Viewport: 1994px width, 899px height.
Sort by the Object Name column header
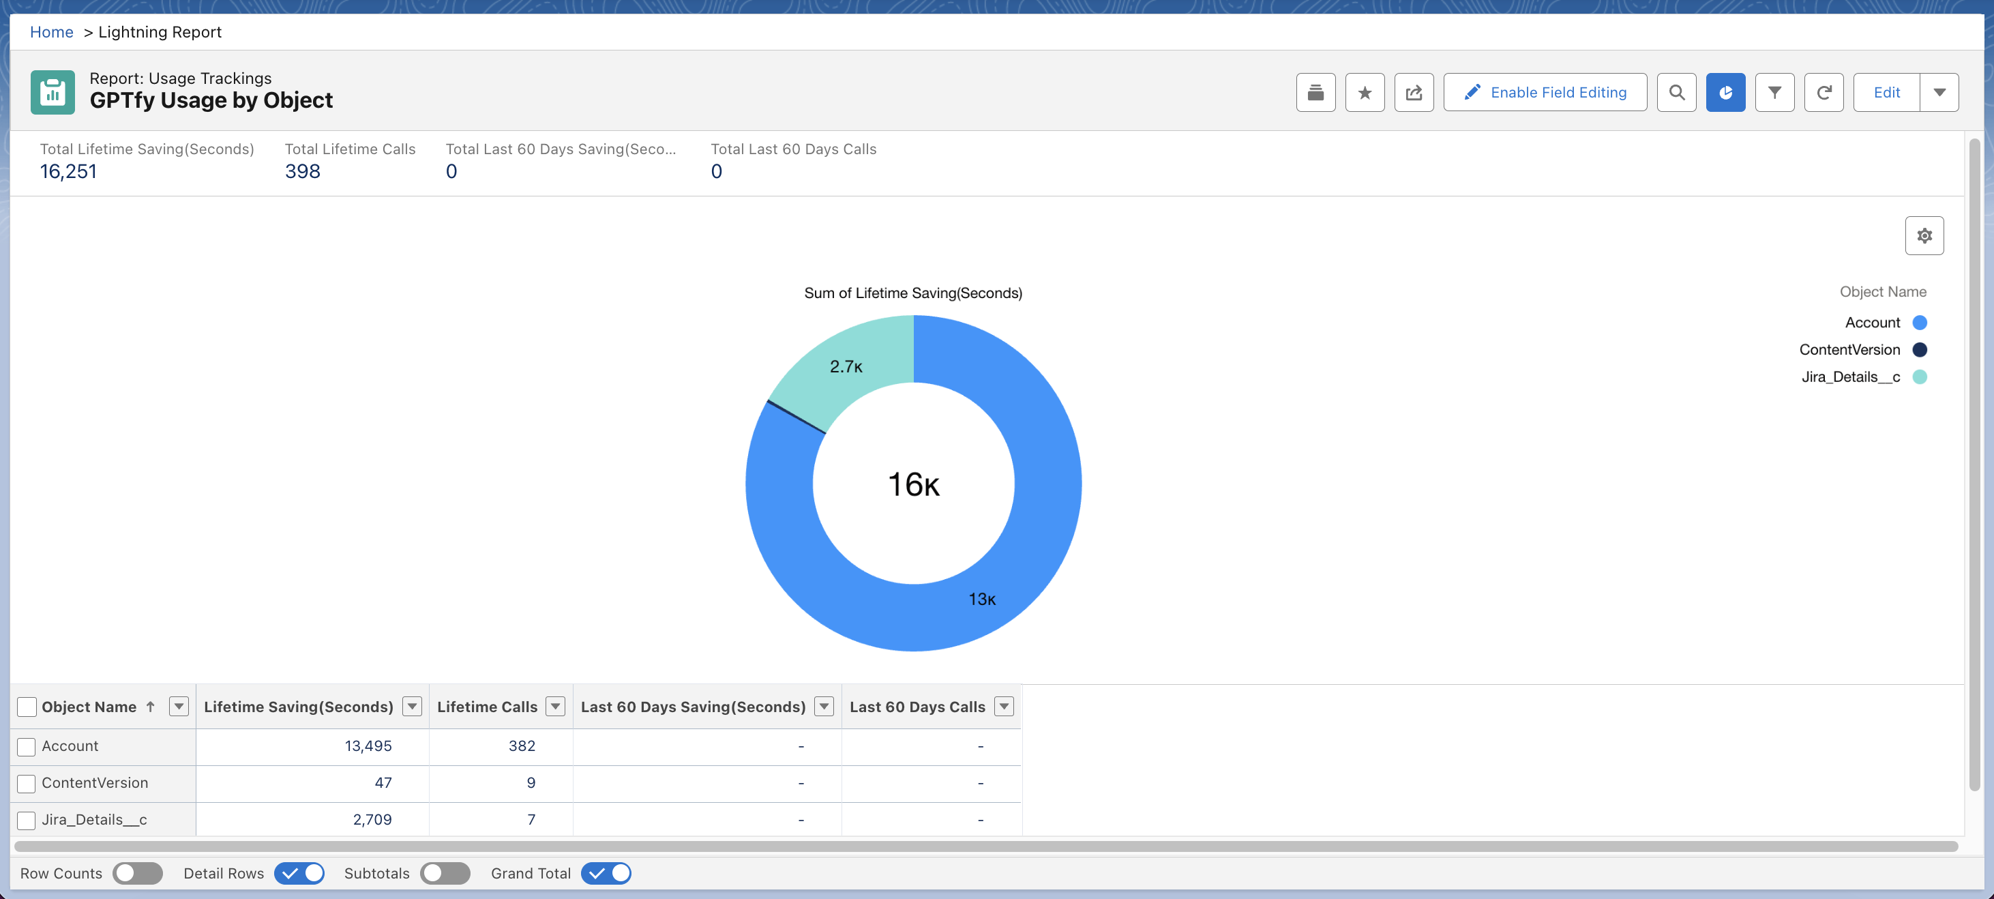(x=89, y=707)
